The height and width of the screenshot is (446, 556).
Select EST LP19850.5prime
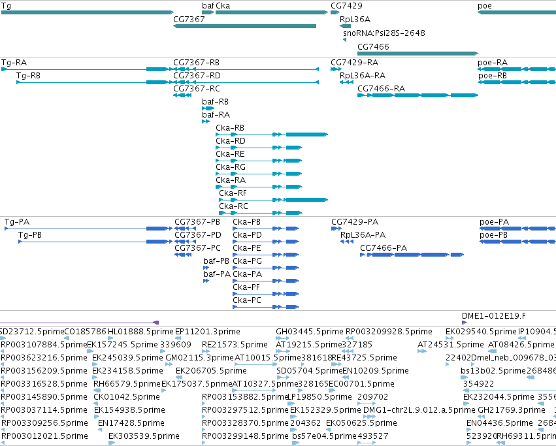click(319, 397)
